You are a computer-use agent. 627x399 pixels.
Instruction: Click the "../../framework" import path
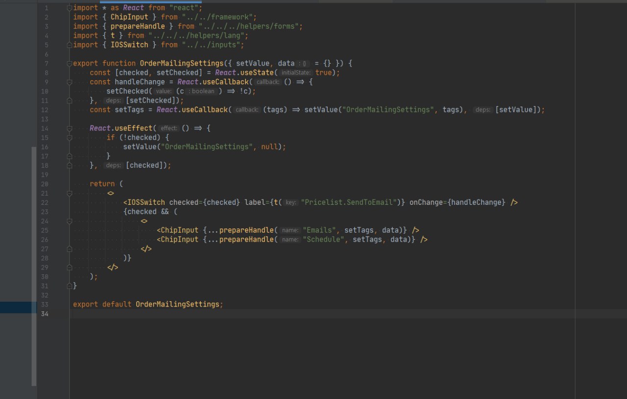coord(218,17)
